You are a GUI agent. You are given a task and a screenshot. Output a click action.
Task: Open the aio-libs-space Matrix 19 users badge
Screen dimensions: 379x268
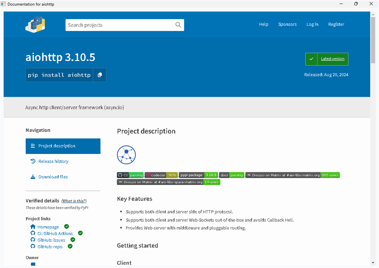point(168,182)
